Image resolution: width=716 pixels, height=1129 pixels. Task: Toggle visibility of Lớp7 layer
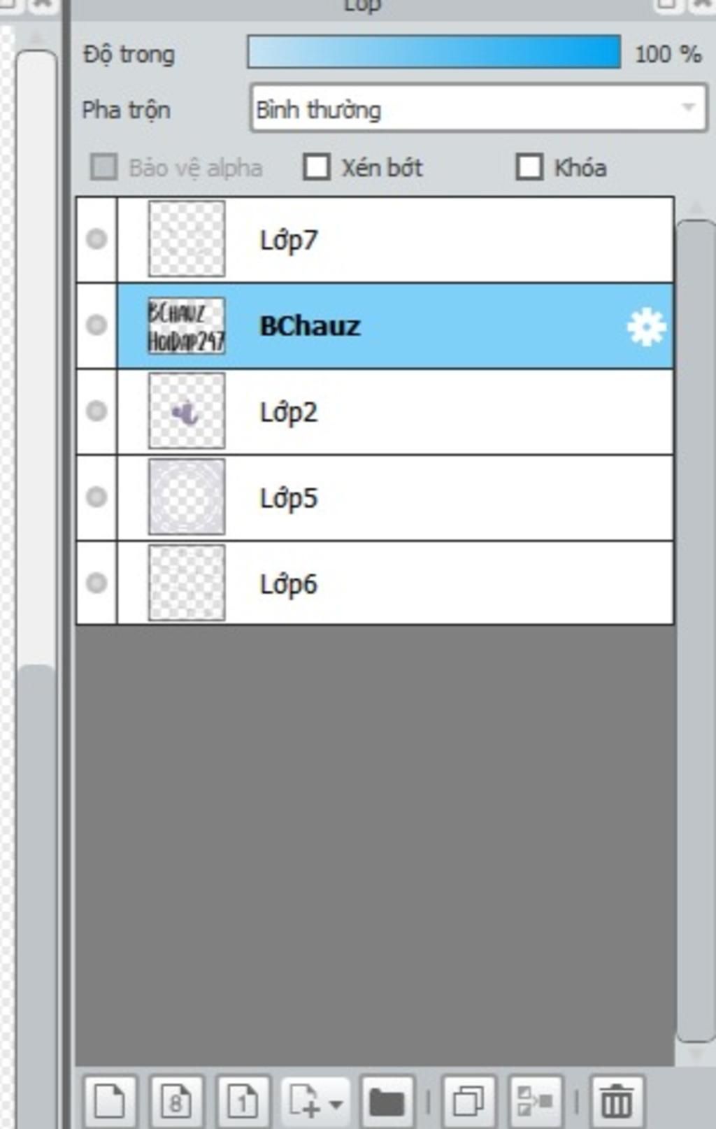[96, 239]
